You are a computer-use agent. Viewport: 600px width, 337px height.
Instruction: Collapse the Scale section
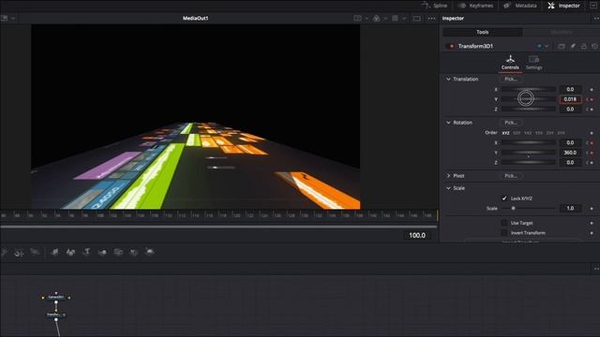point(448,188)
